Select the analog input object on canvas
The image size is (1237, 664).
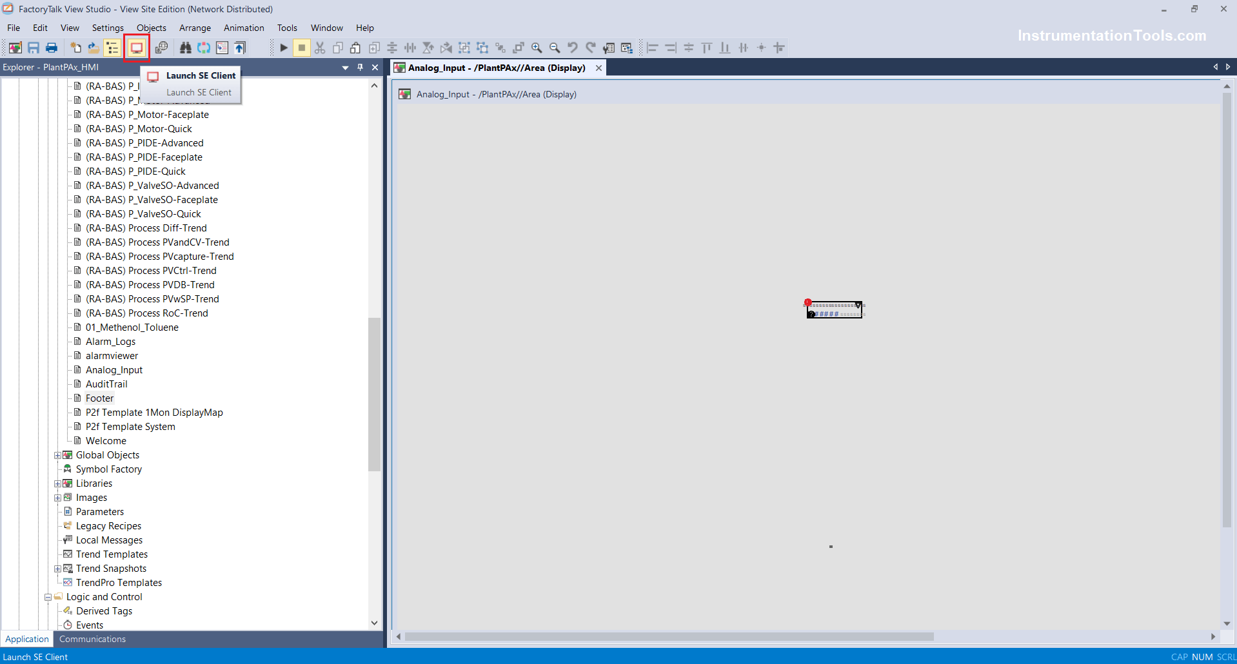pyautogui.click(x=835, y=309)
